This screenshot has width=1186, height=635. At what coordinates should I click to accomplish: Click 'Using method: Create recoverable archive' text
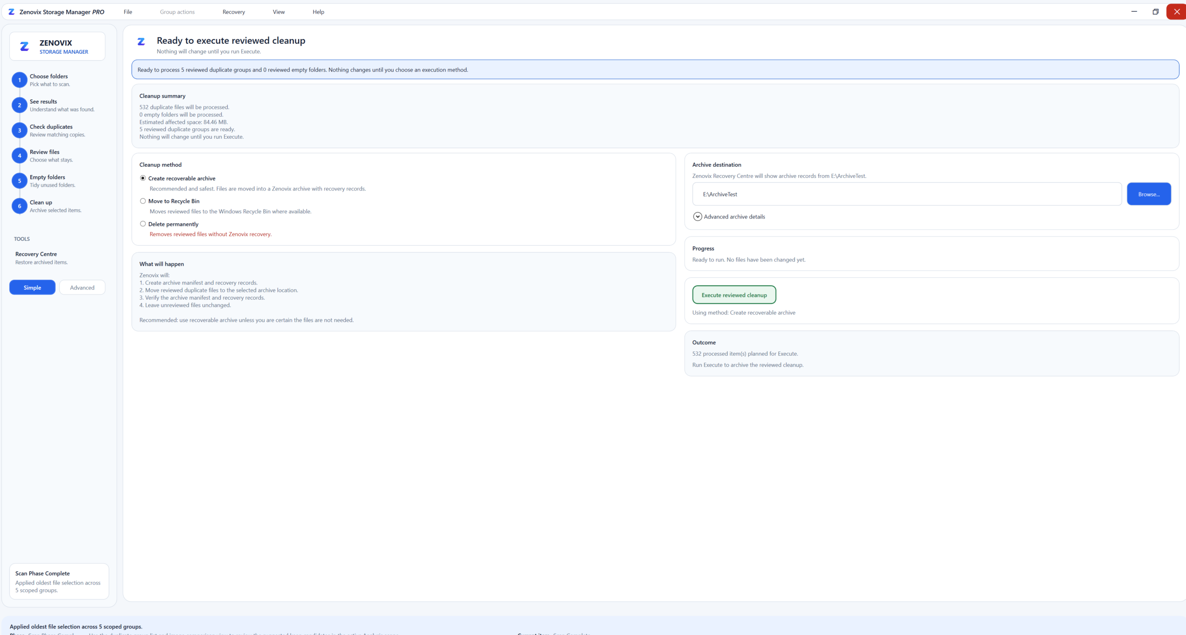(744, 313)
